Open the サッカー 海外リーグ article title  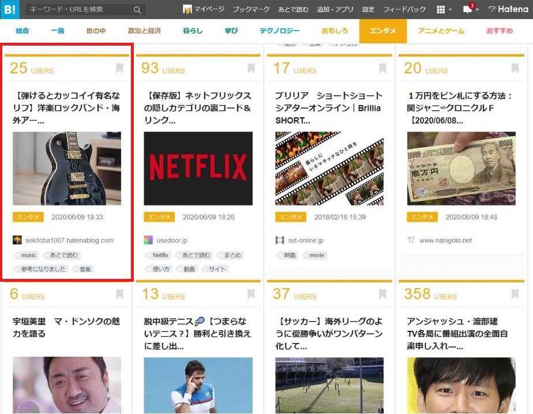click(329, 333)
